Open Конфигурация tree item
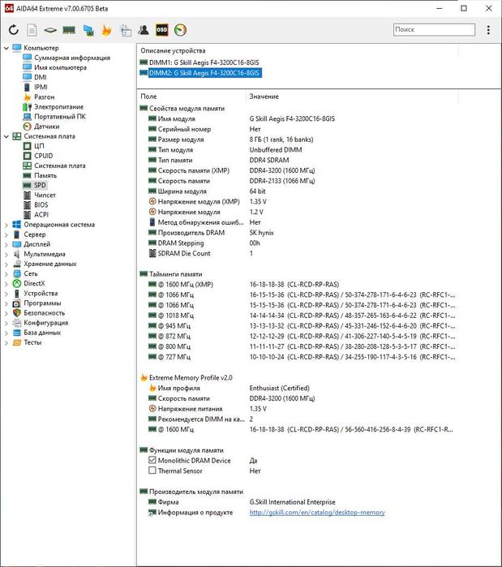 pyautogui.click(x=46, y=323)
